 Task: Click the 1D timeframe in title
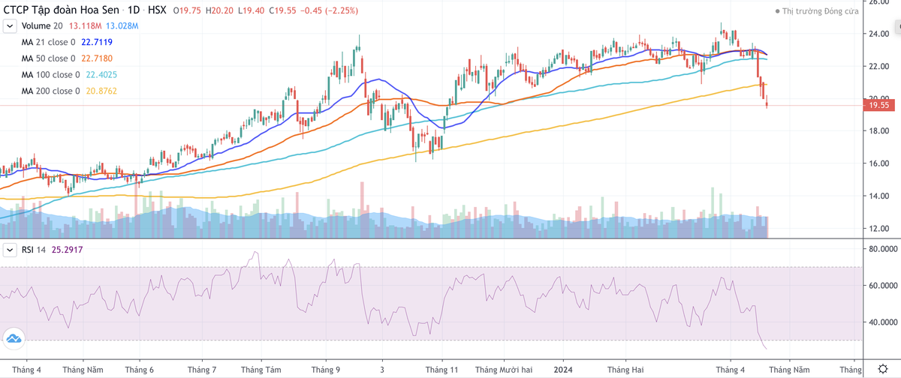pos(136,10)
